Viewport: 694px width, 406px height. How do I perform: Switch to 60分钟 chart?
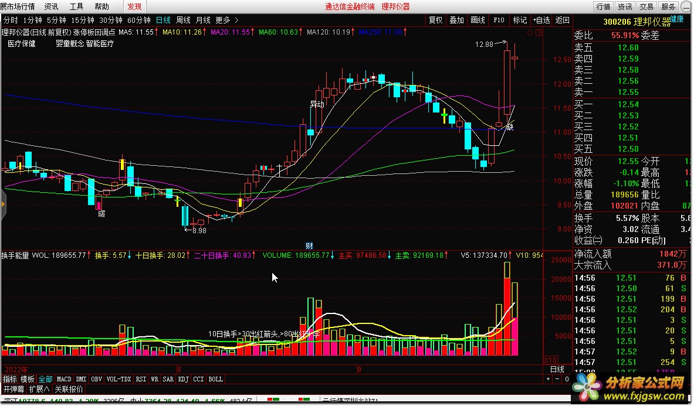139,21
